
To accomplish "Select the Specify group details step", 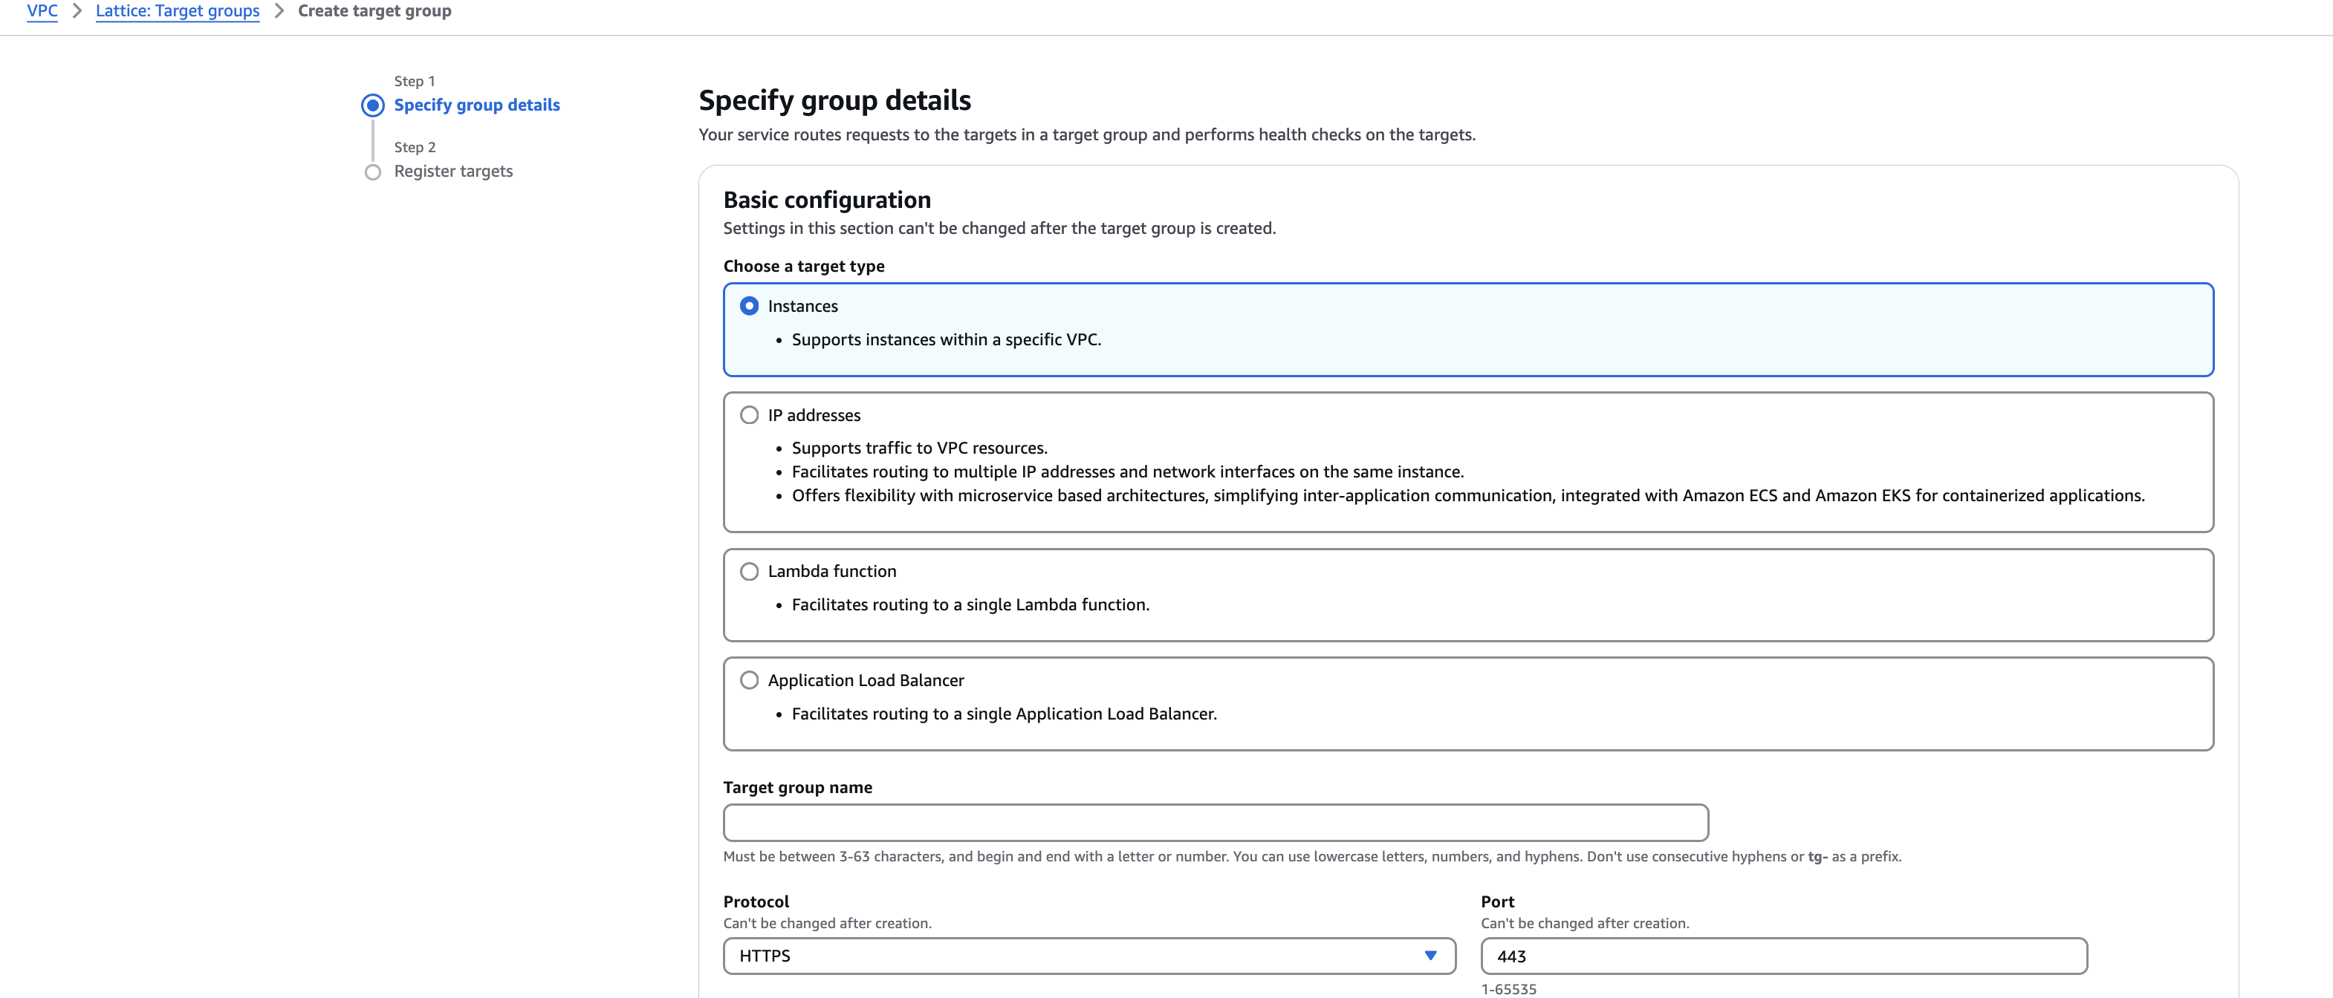I will (x=476, y=105).
